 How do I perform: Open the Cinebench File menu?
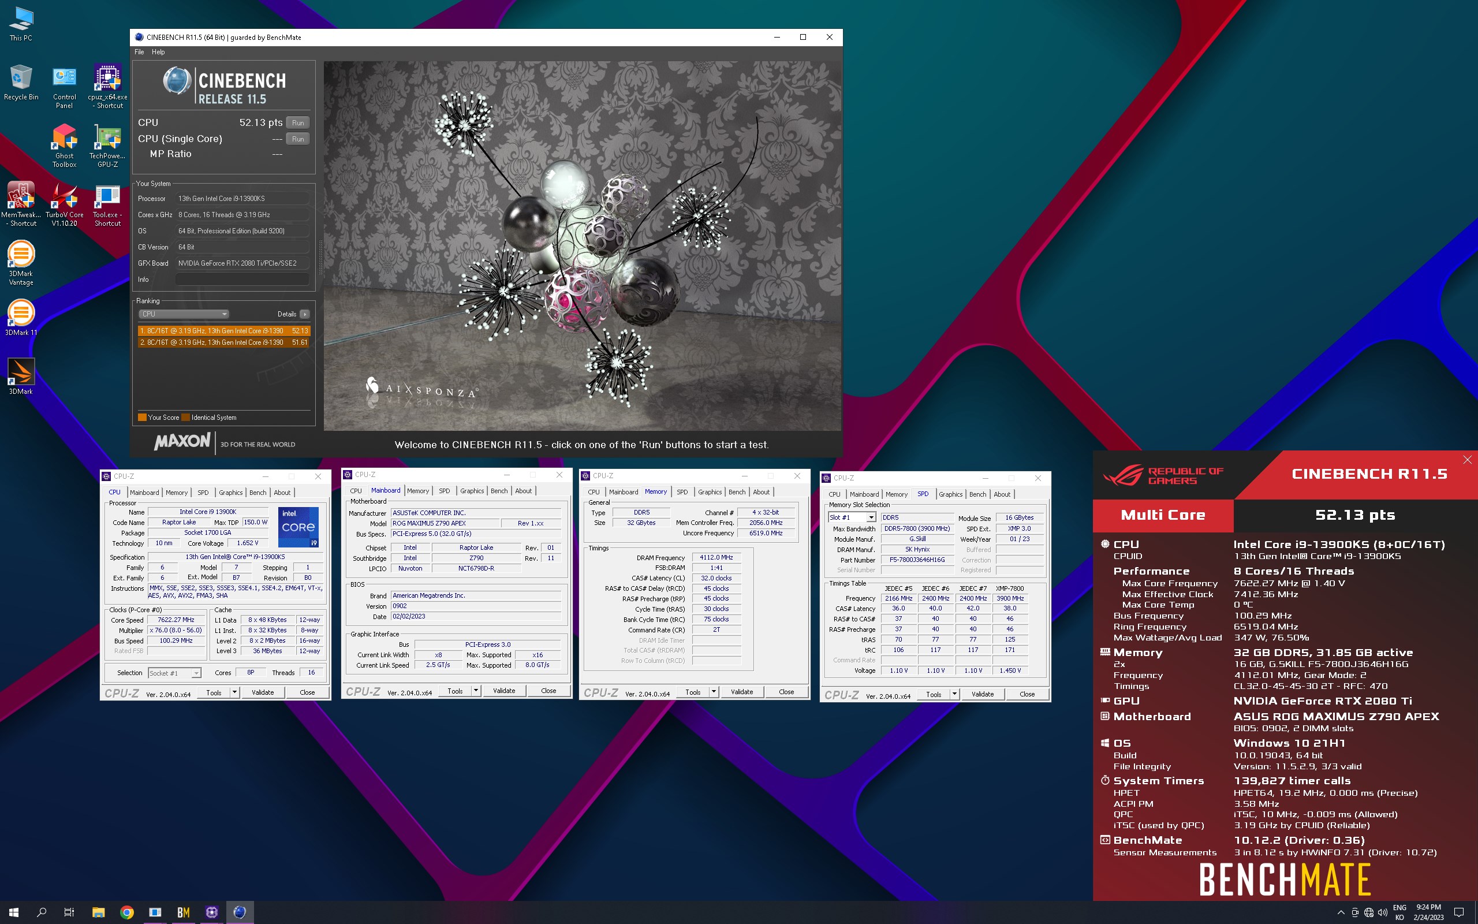(x=139, y=52)
